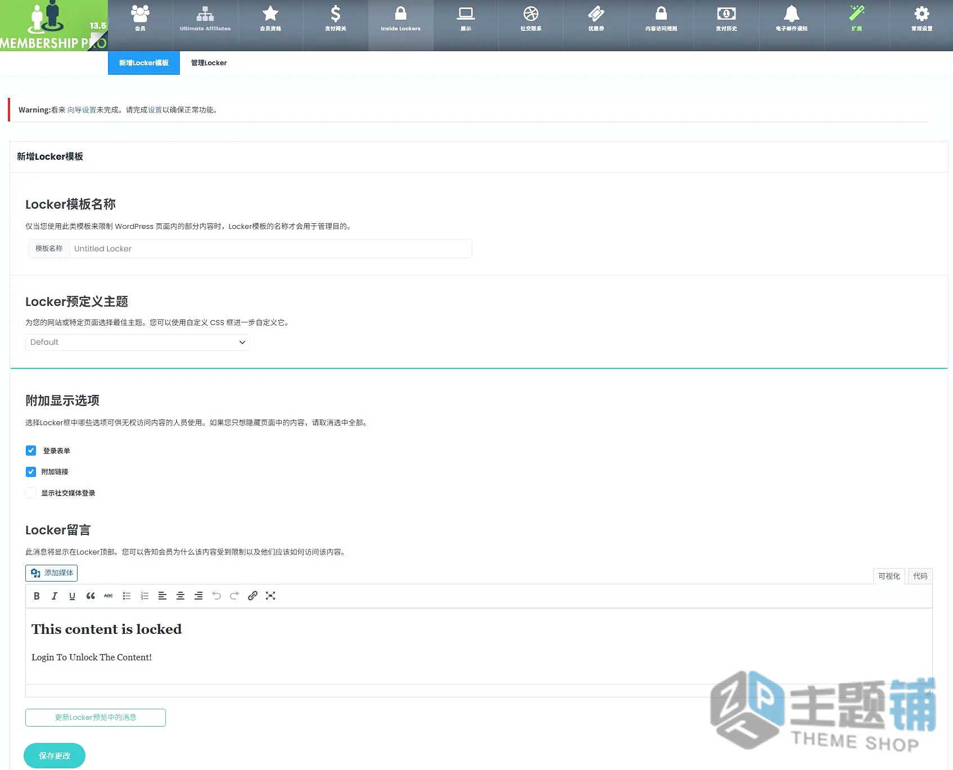Apply bold formatting in editor
This screenshot has height=770, width=953.
pos(37,596)
